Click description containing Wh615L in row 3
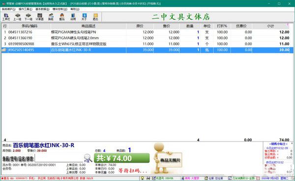This screenshot has width=295, height=181. point(79,44)
